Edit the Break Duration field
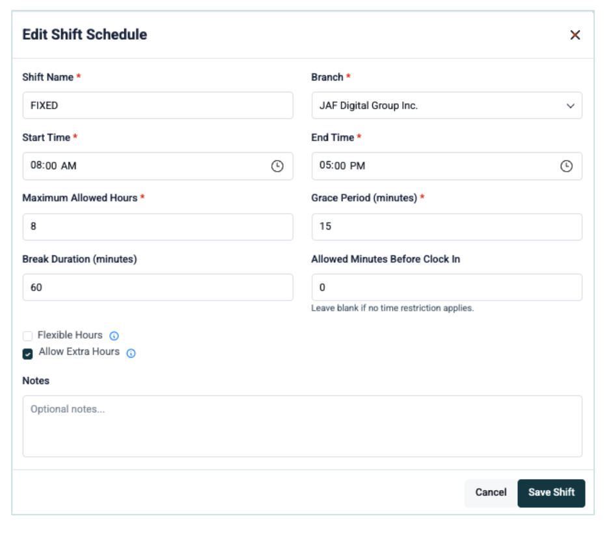 click(x=157, y=287)
